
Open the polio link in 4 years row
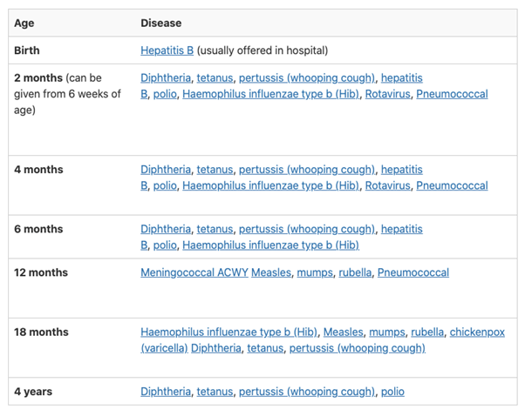pyautogui.click(x=392, y=392)
